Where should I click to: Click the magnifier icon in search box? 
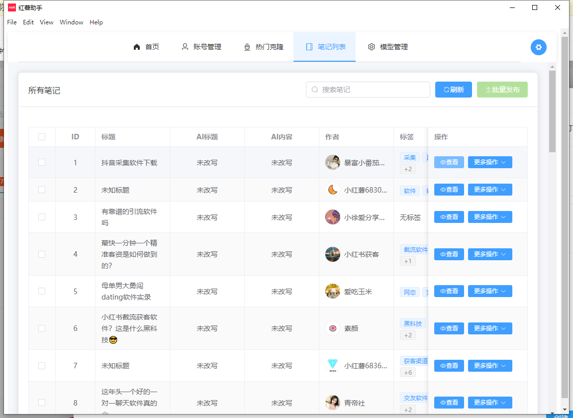coord(314,90)
